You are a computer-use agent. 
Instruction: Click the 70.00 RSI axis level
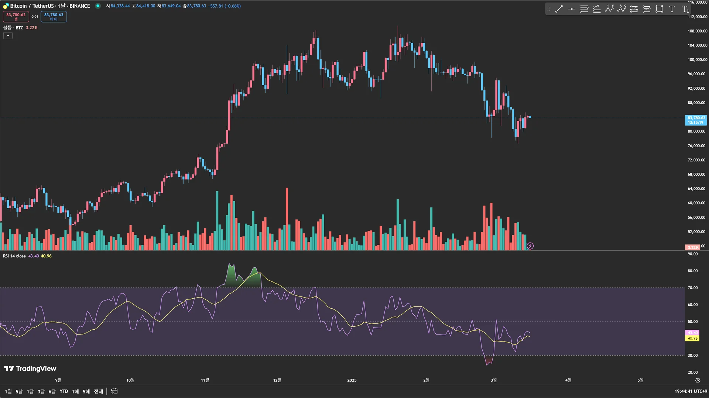693,288
